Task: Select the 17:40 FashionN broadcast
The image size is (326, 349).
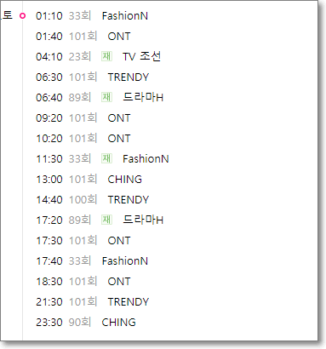Action: pos(92,261)
